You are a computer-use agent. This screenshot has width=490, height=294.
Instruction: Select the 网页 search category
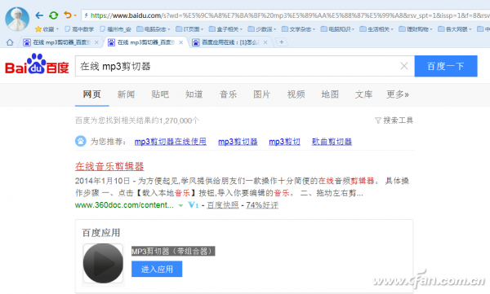click(x=91, y=94)
